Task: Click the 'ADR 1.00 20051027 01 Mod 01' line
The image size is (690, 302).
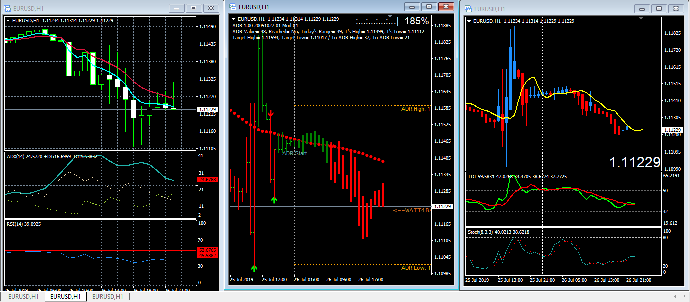Action: click(x=265, y=26)
